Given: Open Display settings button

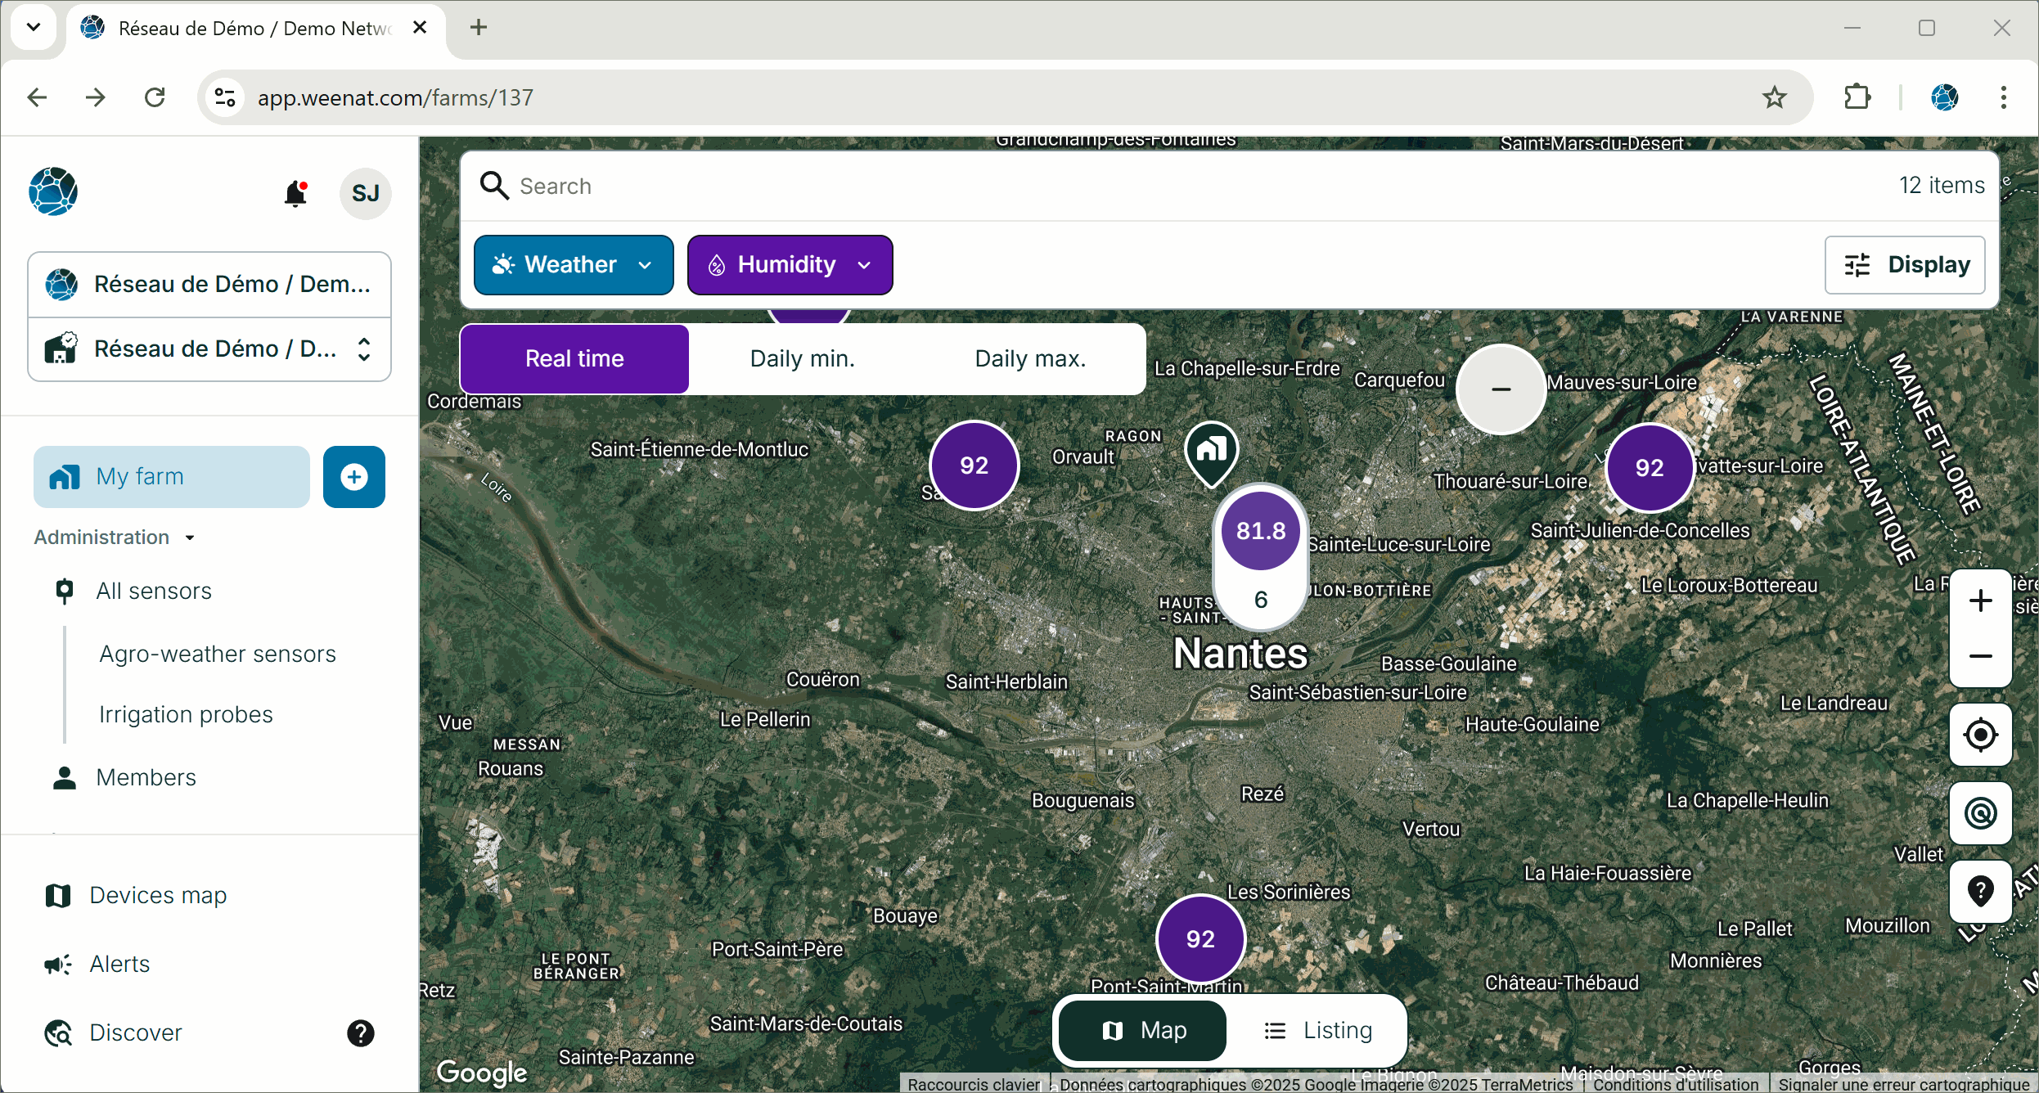Looking at the screenshot, I should (1905, 265).
